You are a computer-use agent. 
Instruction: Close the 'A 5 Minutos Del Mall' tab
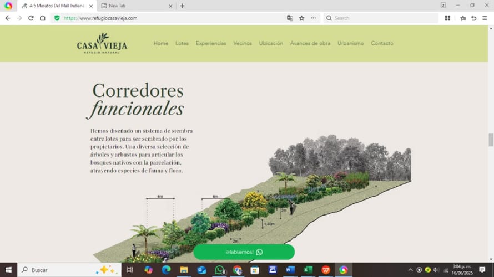[x=91, y=6]
